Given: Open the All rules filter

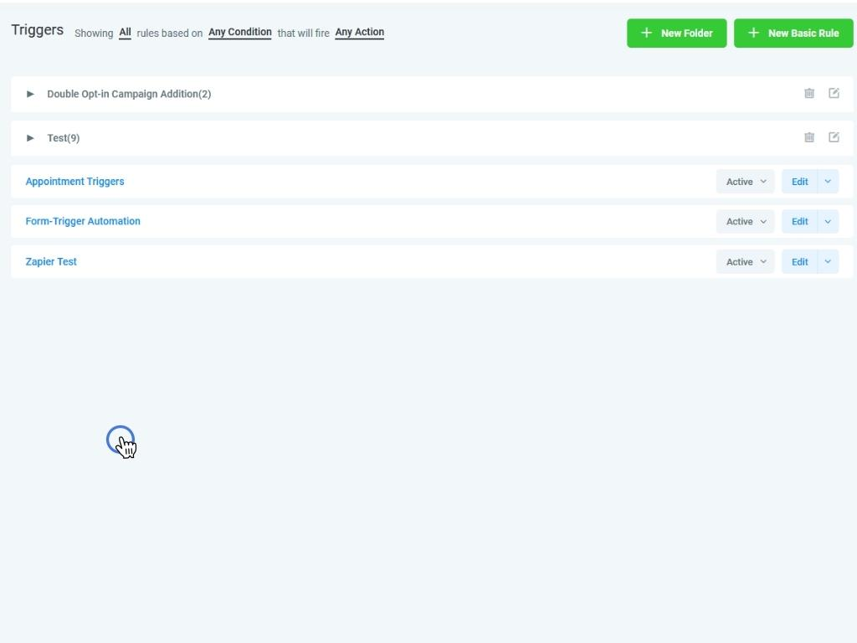Looking at the screenshot, I should [x=126, y=33].
